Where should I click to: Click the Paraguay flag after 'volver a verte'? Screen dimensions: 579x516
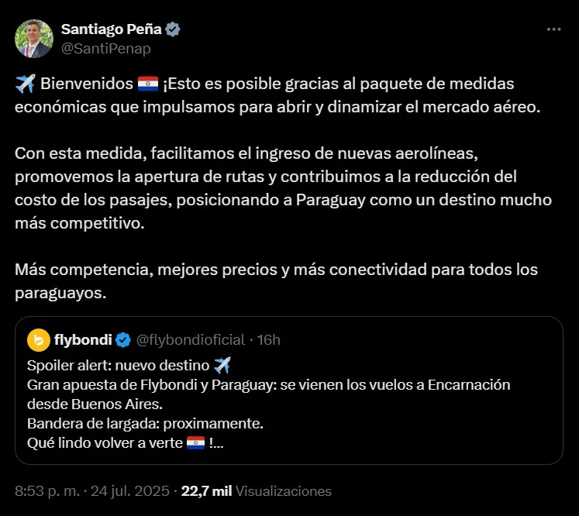(195, 444)
